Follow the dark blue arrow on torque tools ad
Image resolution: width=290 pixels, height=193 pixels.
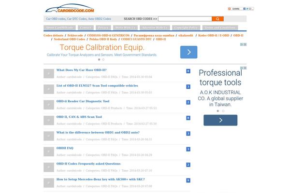point(220,120)
